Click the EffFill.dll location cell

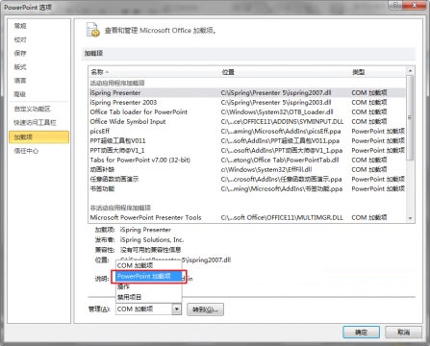[x=266, y=170]
